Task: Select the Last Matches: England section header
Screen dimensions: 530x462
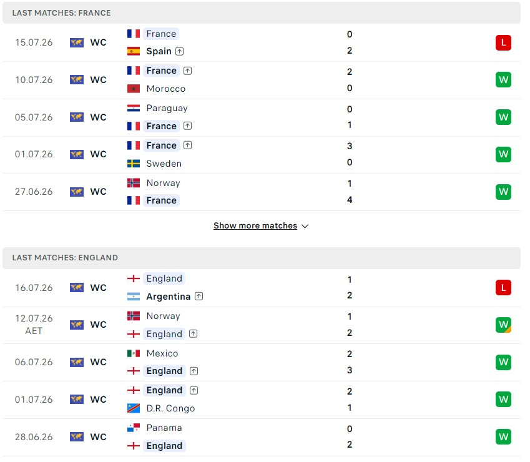Action: [x=262, y=258]
